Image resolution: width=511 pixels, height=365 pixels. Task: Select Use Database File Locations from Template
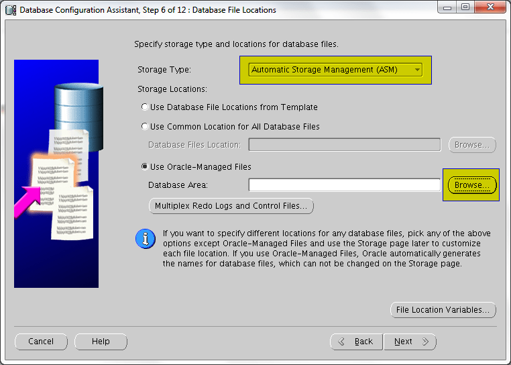tap(145, 107)
